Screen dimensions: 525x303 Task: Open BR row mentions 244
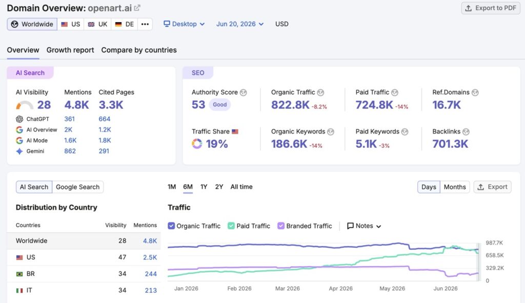tap(151, 274)
